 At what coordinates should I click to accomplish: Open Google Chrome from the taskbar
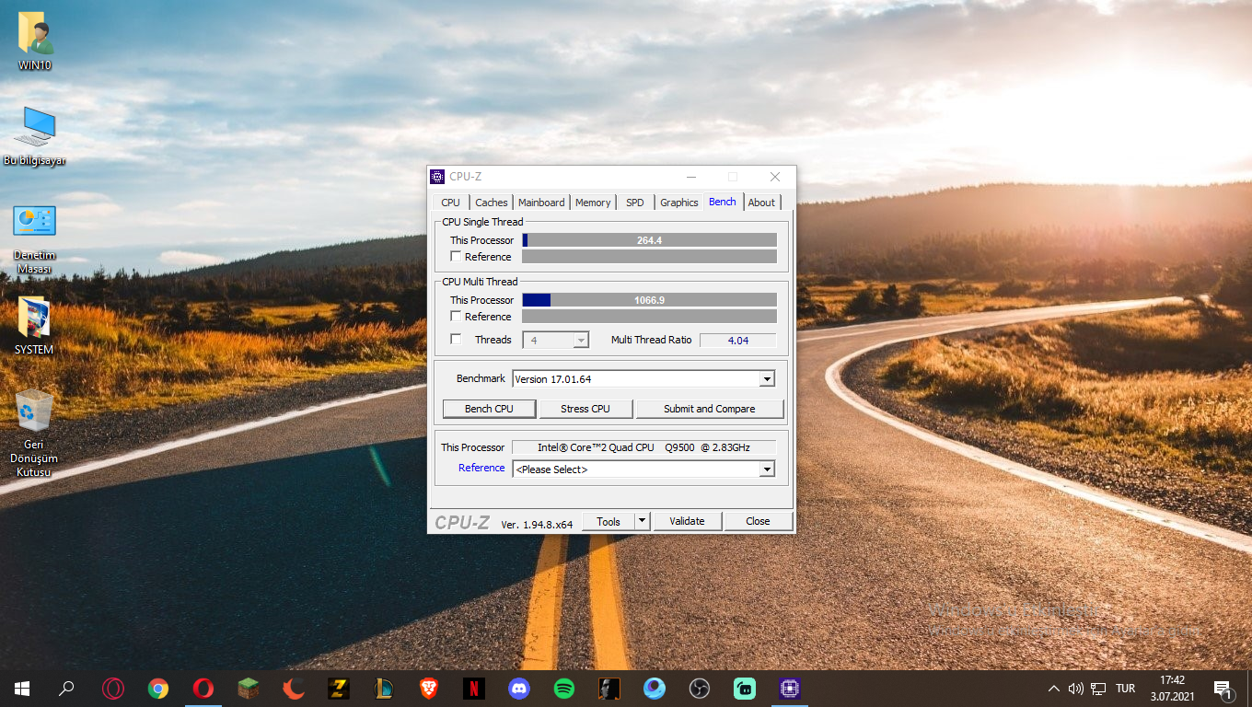(158, 689)
